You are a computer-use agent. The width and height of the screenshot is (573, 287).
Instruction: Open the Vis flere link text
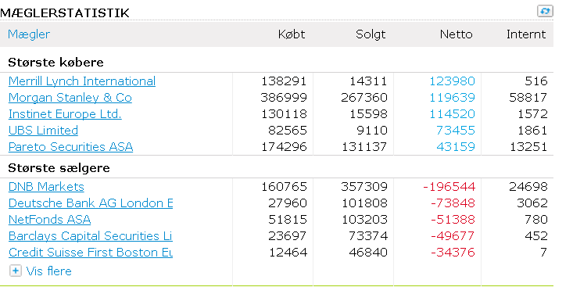[x=49, y=271]
